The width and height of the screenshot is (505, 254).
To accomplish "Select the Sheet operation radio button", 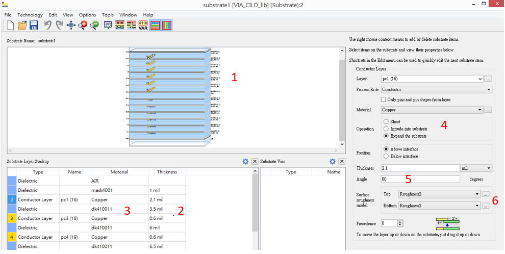I will [x=386, y=122].
